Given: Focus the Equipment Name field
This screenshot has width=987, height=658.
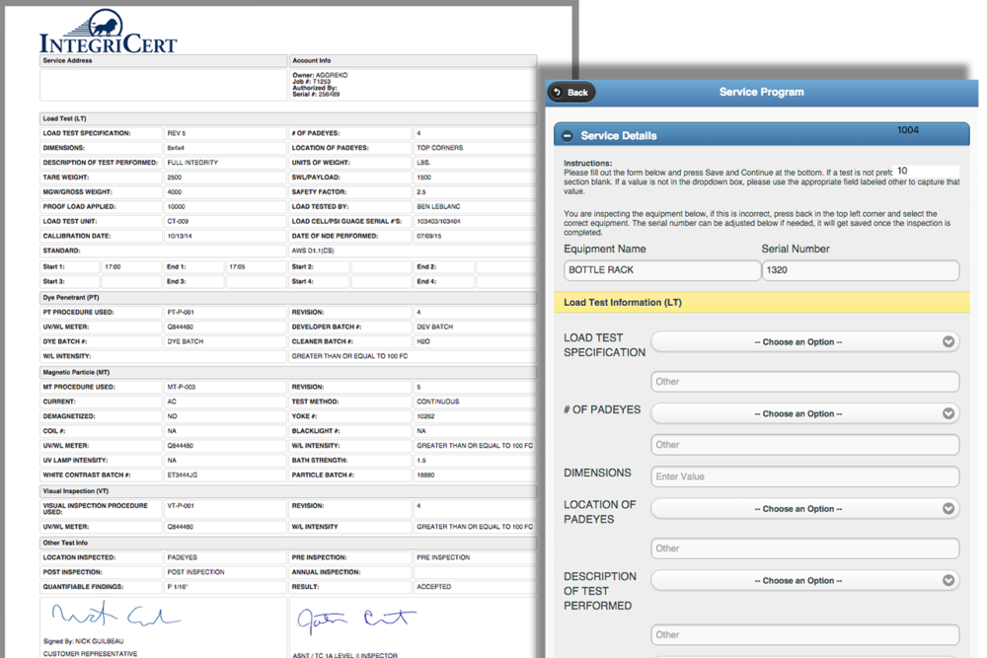Looking at the screenshot, I should click(661, 270).
